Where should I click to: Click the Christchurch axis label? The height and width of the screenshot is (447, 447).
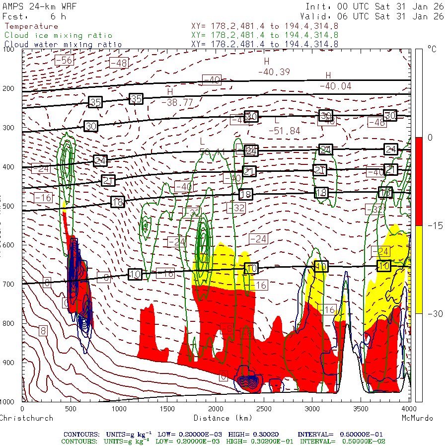pyautogui.click(x=26, y=418)
